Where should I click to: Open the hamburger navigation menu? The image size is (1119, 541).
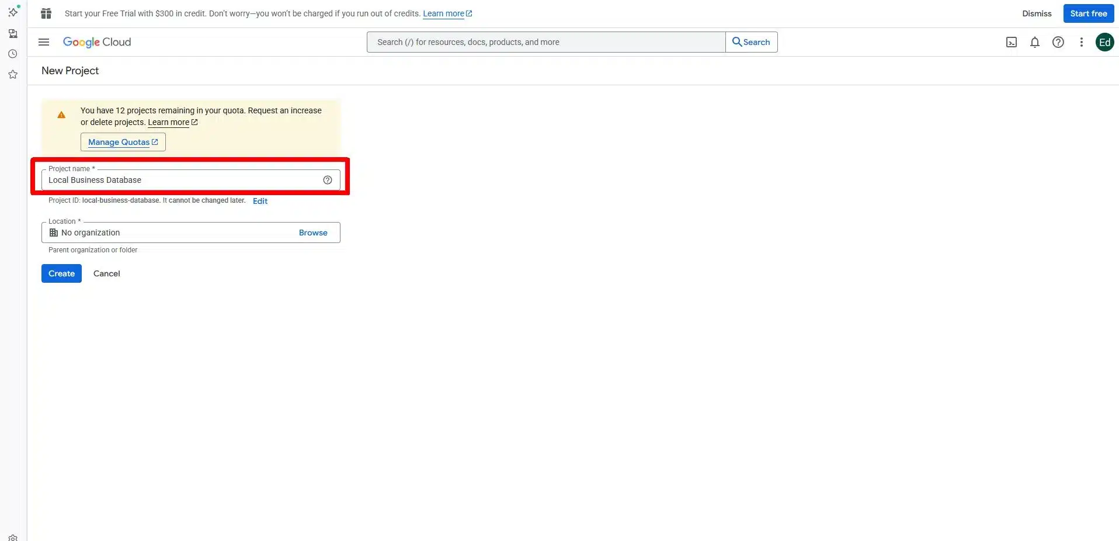tap(44, 42)
